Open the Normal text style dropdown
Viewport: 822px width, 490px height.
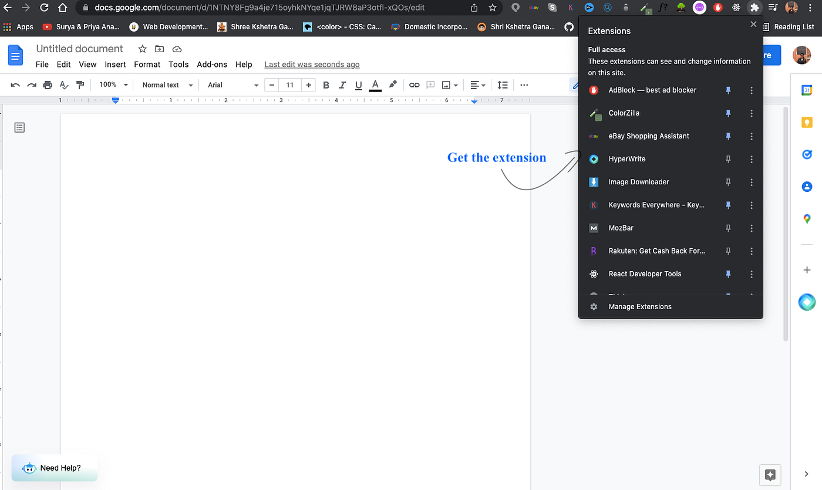(166, 85)
